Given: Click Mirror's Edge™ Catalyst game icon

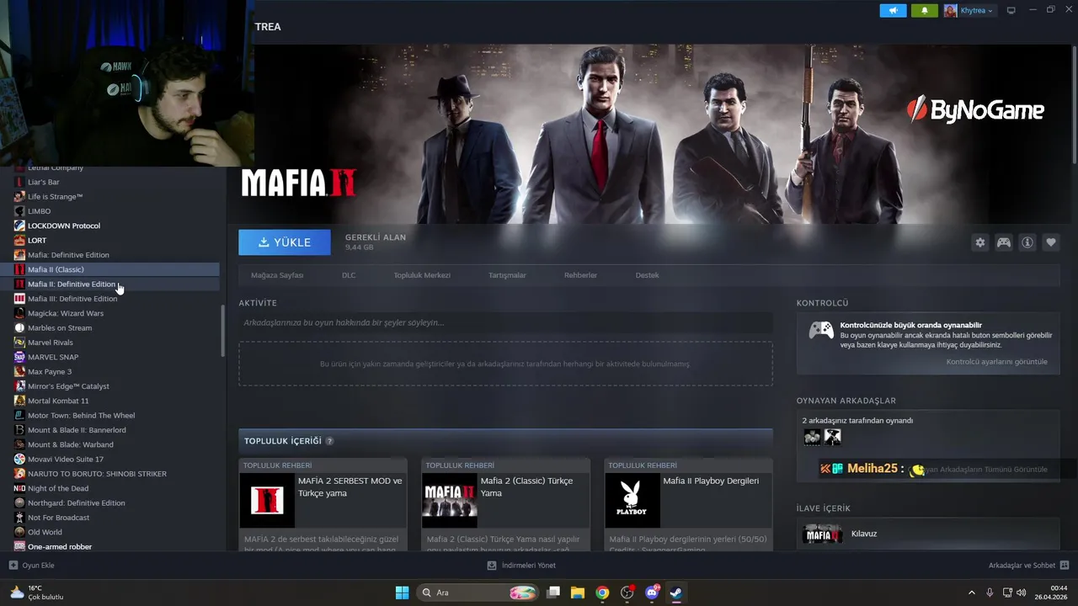Looking at the screenshot, I should click(19, 386).
